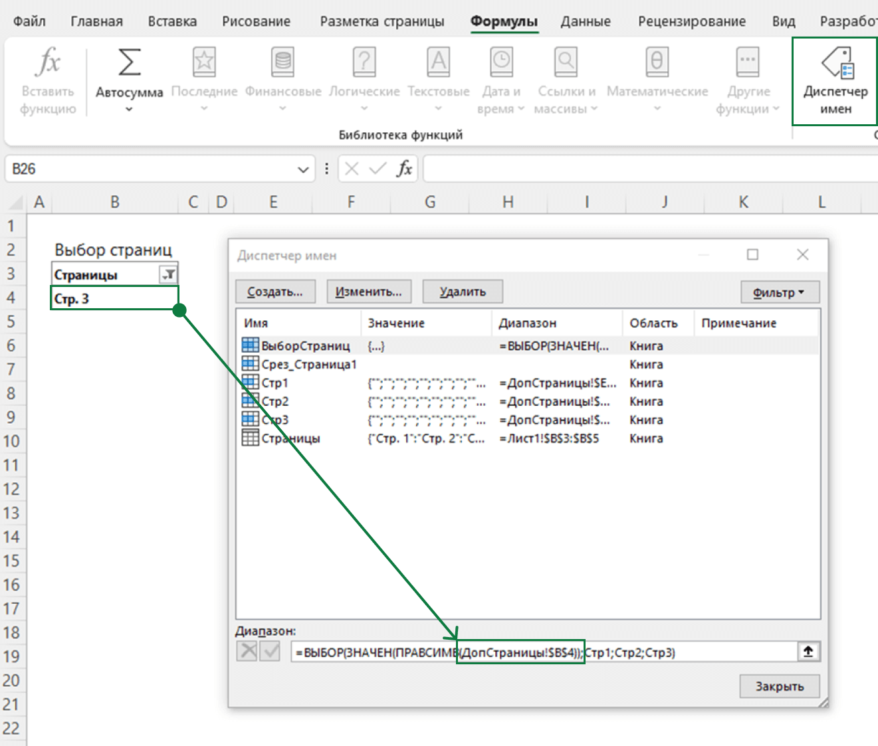Sort by the Область column header
This screenshot has height=746, width=878.
(658, 323)
